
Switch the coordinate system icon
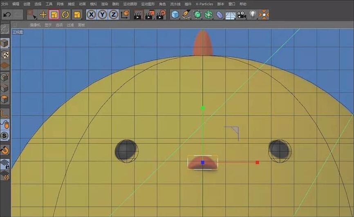tap(125, 15)
